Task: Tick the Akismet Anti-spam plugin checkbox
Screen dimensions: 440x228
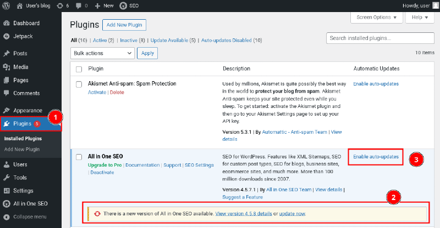Action: [79, 84]
